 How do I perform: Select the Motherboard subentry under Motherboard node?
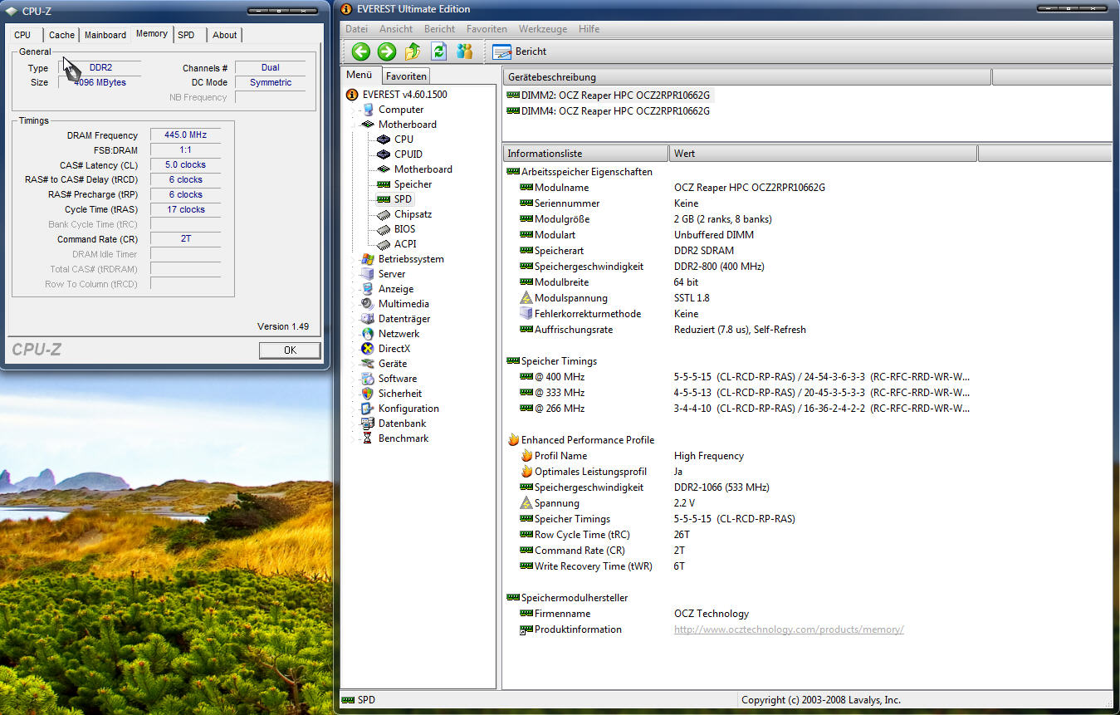(x=423, y=169)
